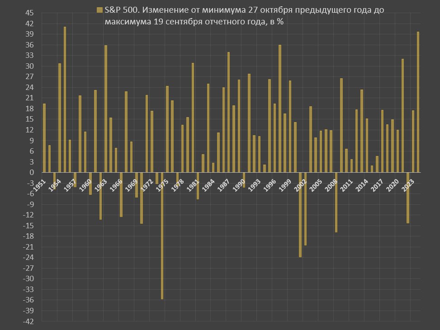The height and width of the screenshot is (330, 440).
Task: Click the 1996 x-axis label
Action: coord(270,185)
